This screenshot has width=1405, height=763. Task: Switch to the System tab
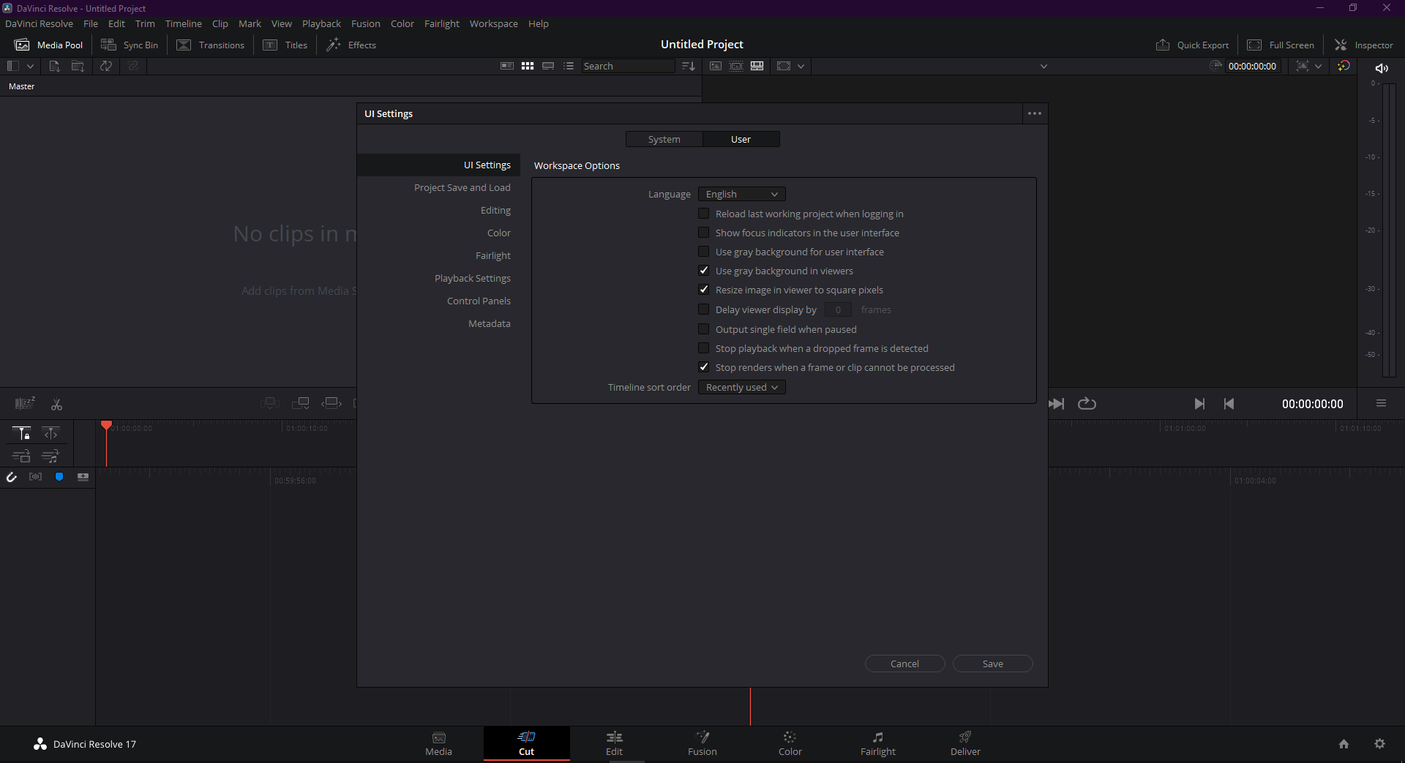664,139
